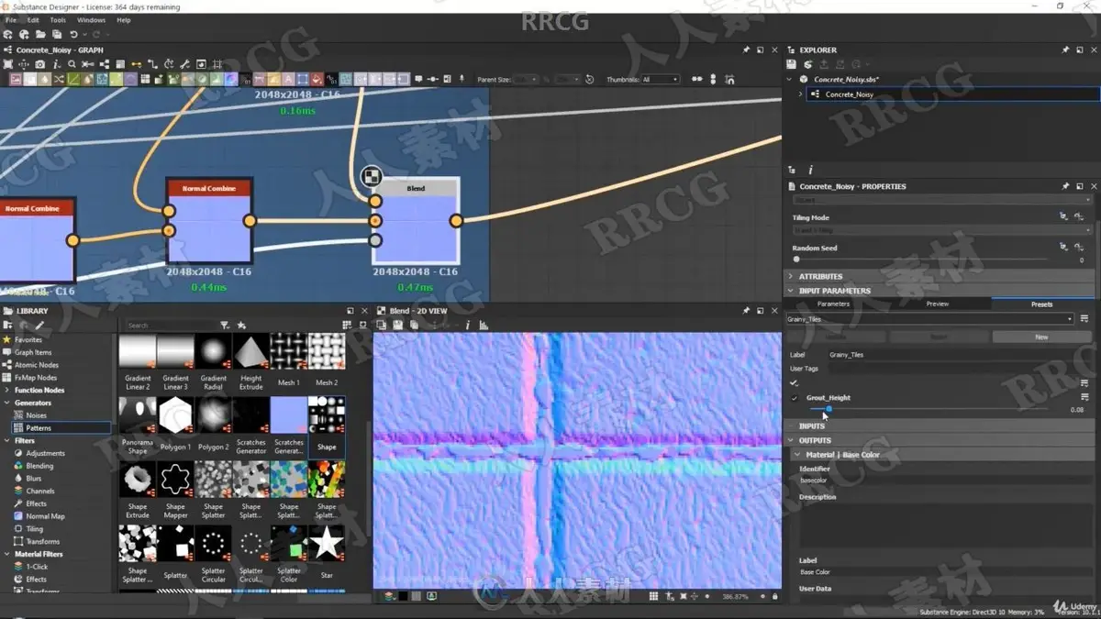Pin the Graph panel

pos(746,50)
